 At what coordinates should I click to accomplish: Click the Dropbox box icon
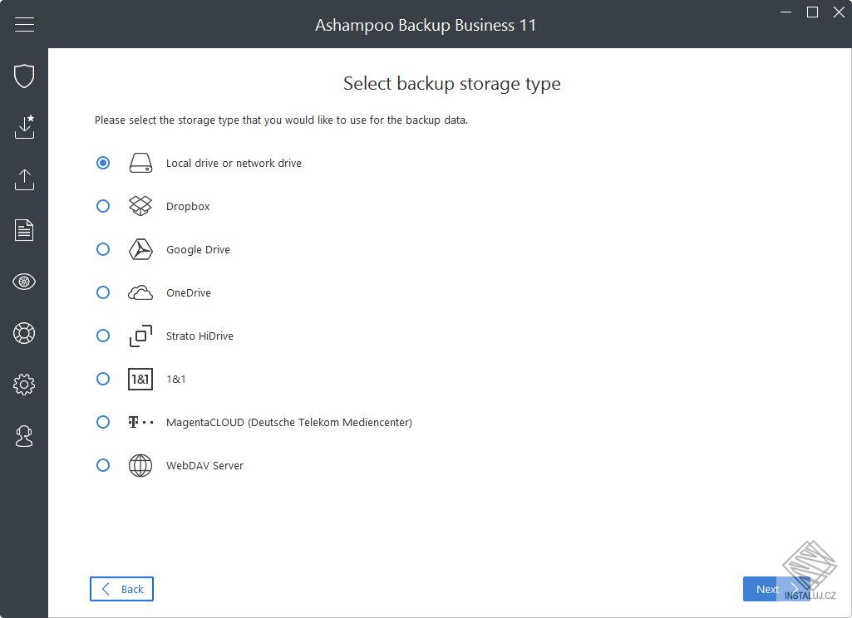point(140,206)
